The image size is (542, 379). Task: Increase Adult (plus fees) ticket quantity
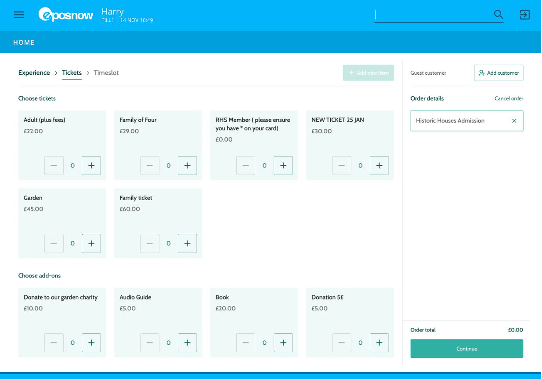(x=91, y=166)
